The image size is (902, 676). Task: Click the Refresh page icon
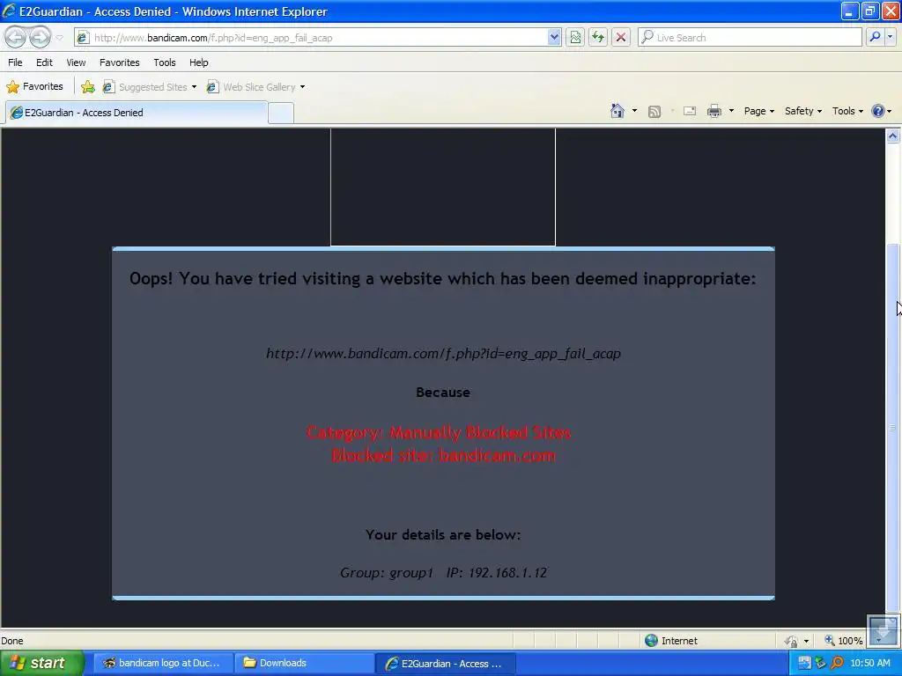(x=598, y=38)
